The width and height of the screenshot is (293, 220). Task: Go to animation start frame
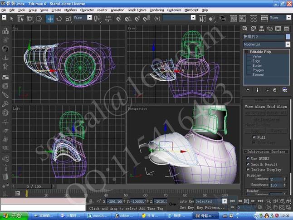click(x=232, y=201)
